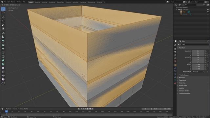Screen dimensions: 210x118
Task: Select the 3D Cursor tool
Action: [x=3, y=13]
